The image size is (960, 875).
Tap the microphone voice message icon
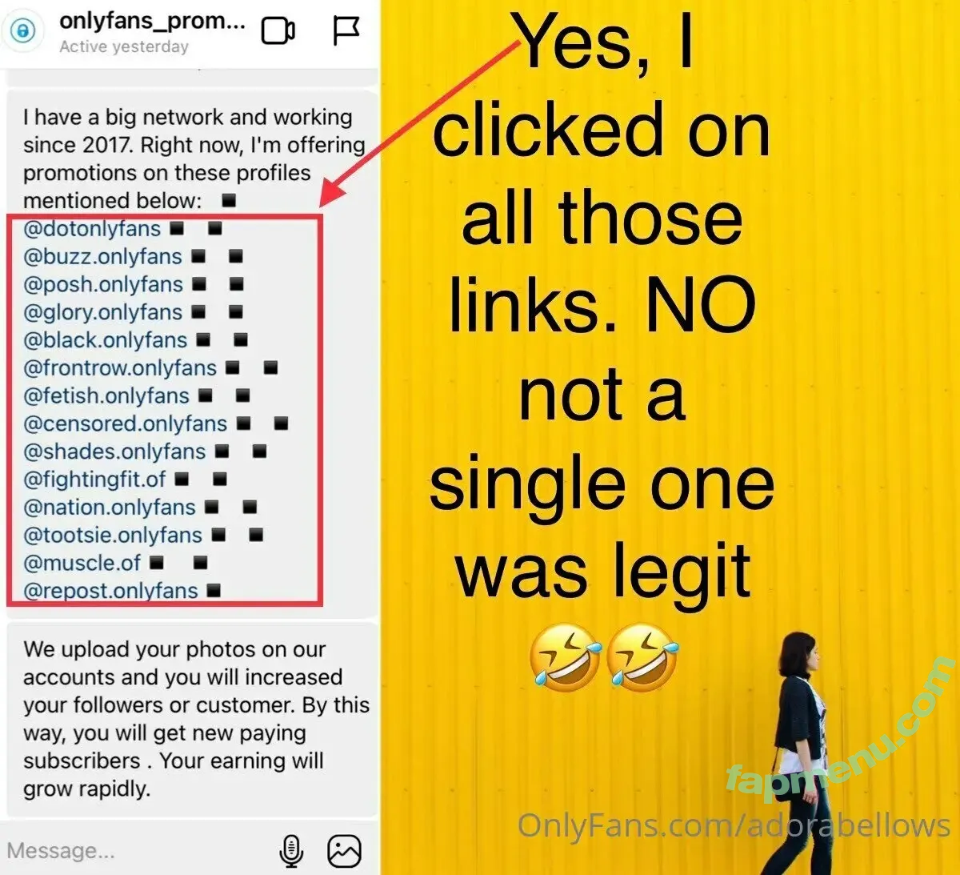click(291, 850)
